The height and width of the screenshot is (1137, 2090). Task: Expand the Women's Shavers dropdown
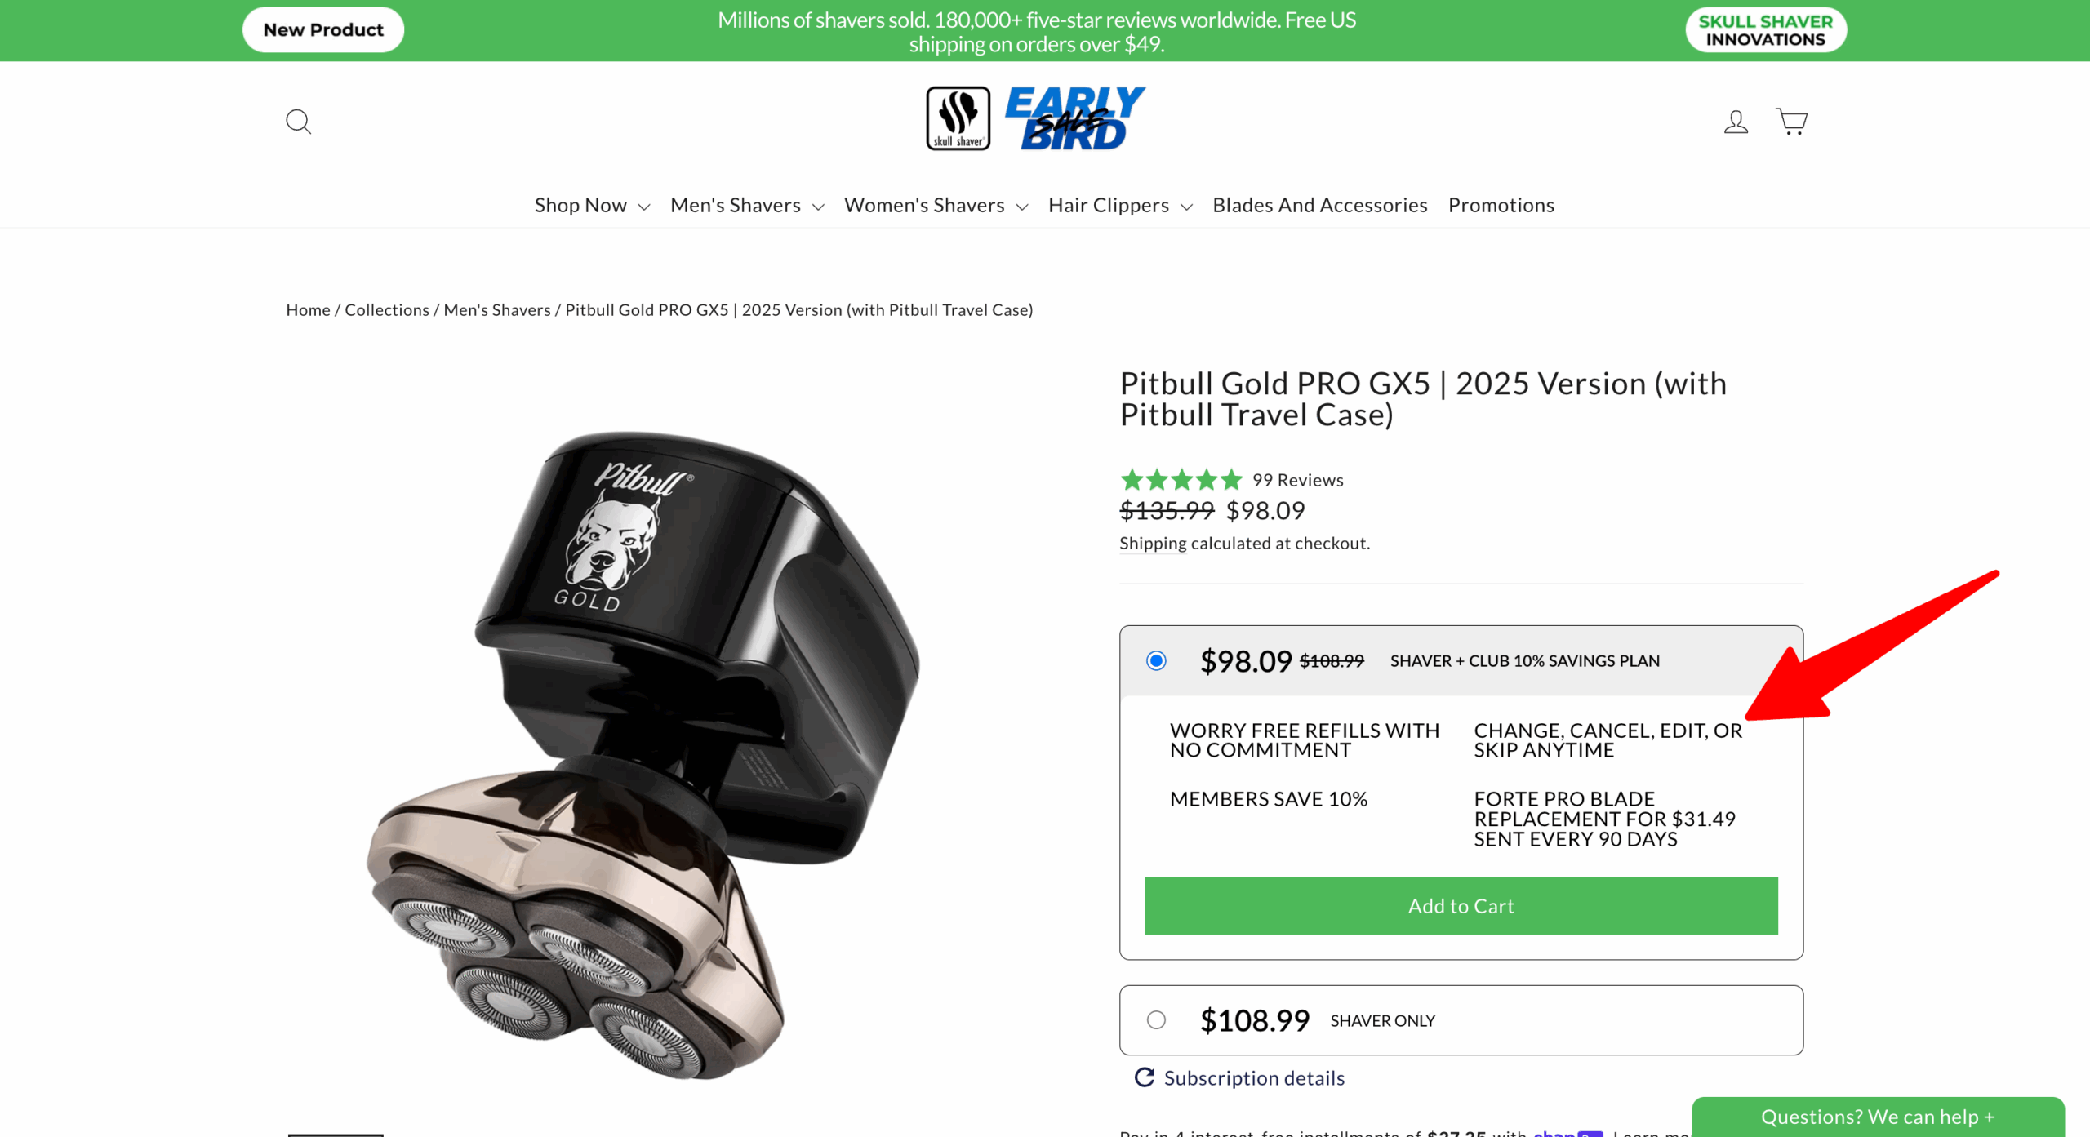(936, 205)
